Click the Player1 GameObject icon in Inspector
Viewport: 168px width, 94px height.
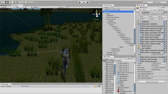(138, 8)
